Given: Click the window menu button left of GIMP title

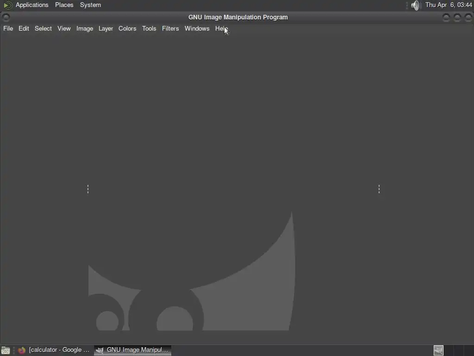Looking at the screenshot, I should click(6, 17).
